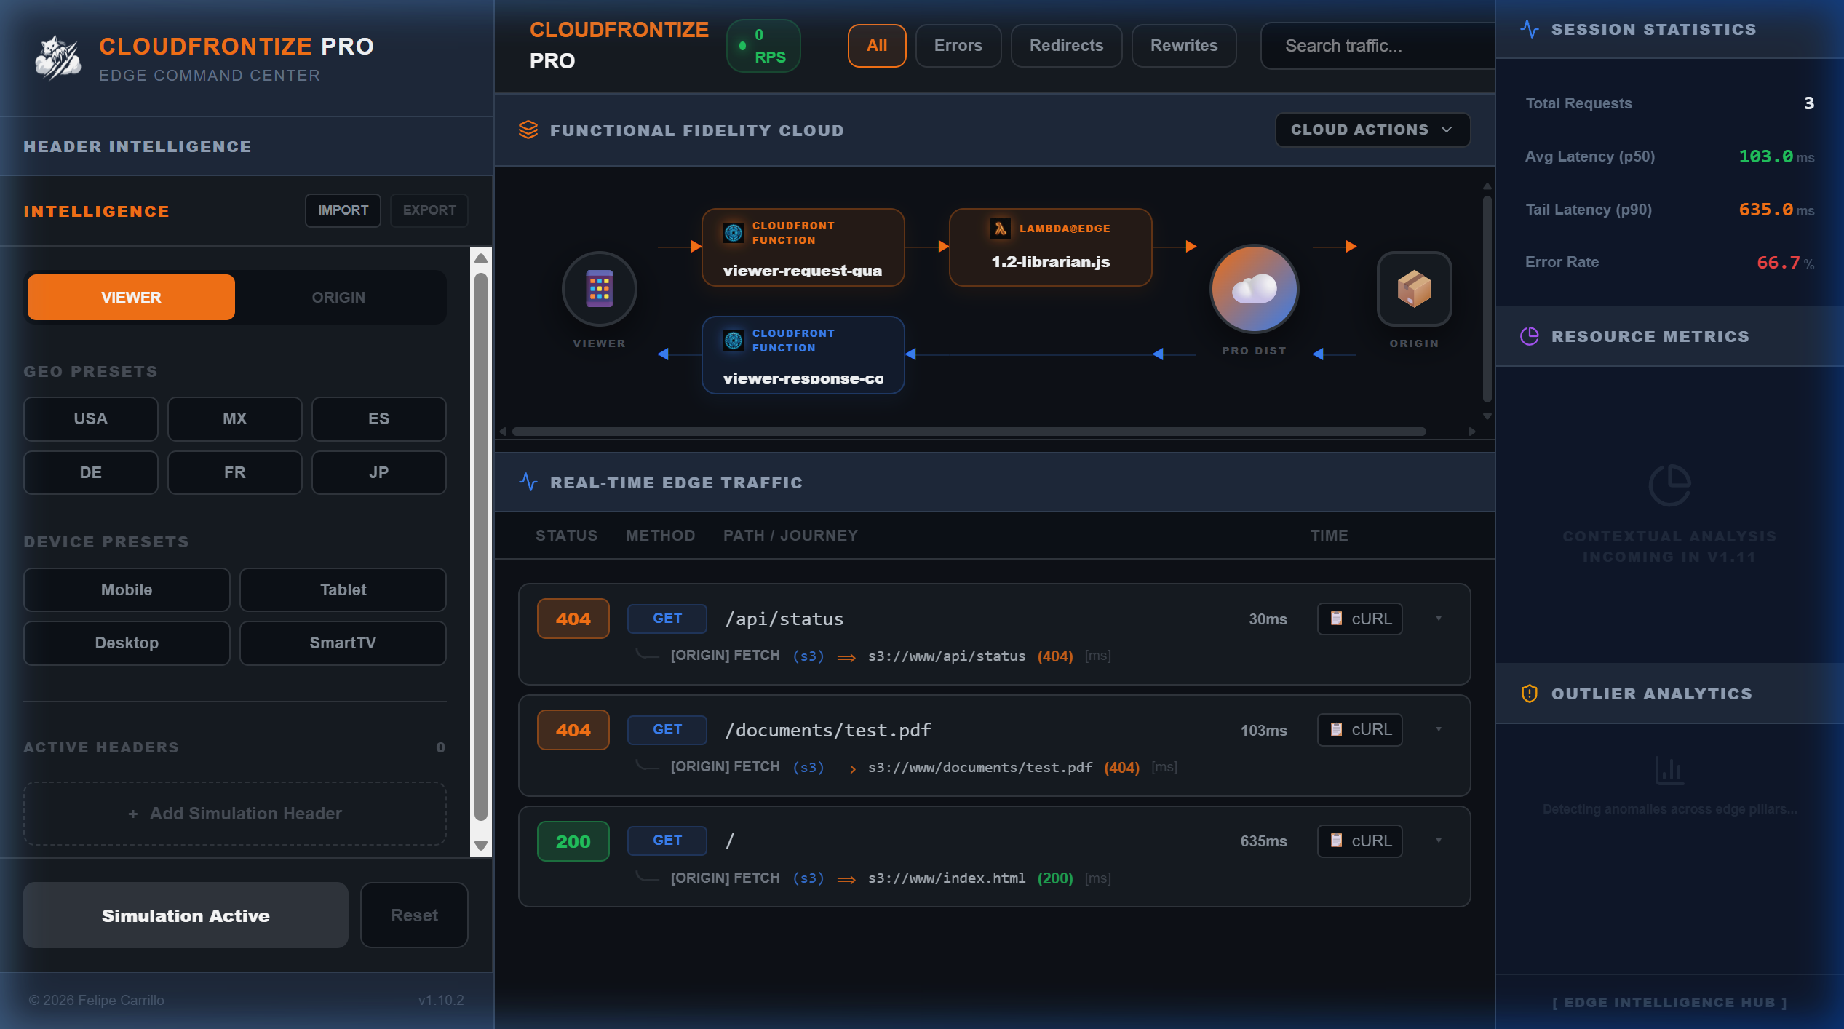Click the flow diagram horizontal scrollbar
The image size is (1844, 1029).
pos(969,432)
